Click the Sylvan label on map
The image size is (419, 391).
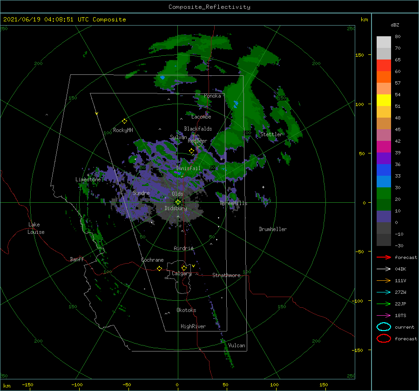click(178, 137)
